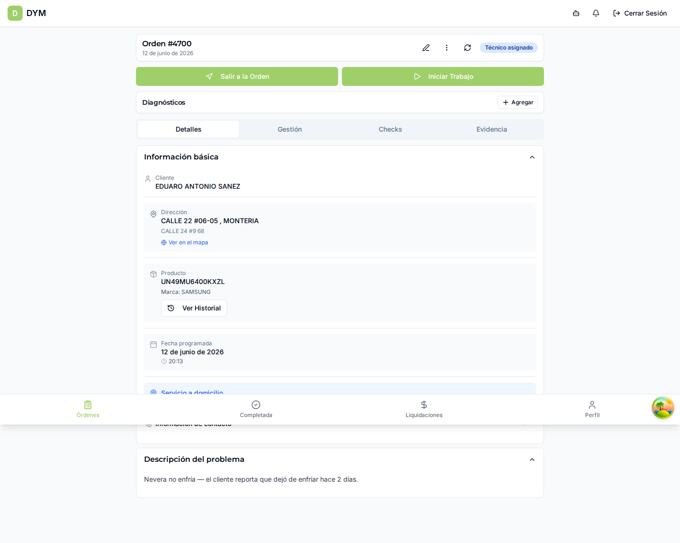Open the Órdenes bottom navigation item
Viewport: 680px width, 543px height.
88,409
